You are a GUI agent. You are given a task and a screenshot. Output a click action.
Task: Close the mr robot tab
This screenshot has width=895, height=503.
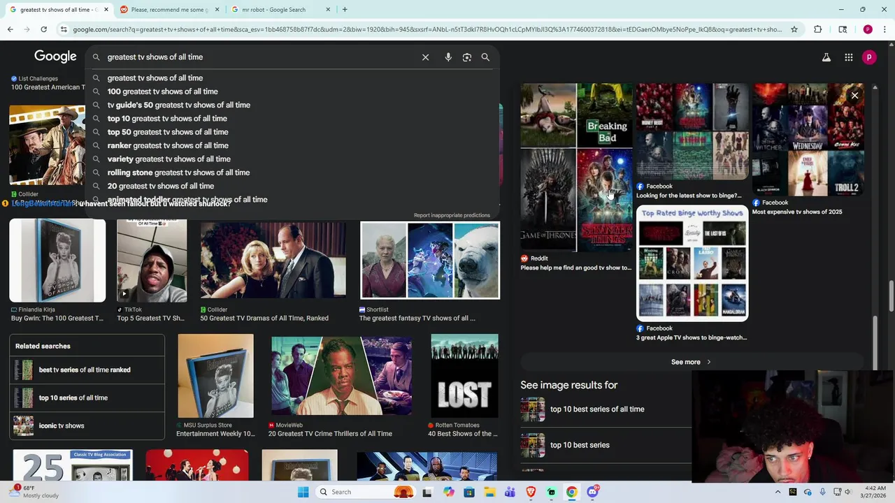[x=327, y=10]
